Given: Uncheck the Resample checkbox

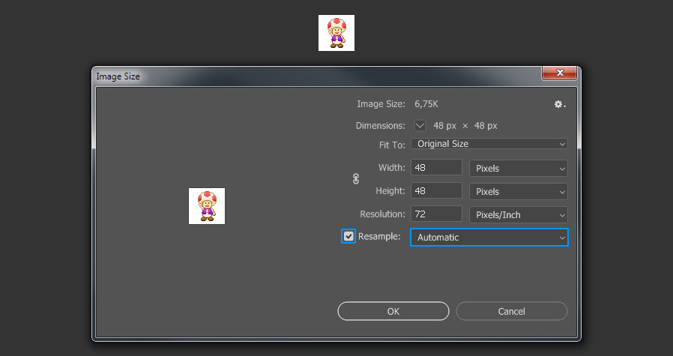Looking at the screenshot, I should pyautogui.click(x=348, y=236).
